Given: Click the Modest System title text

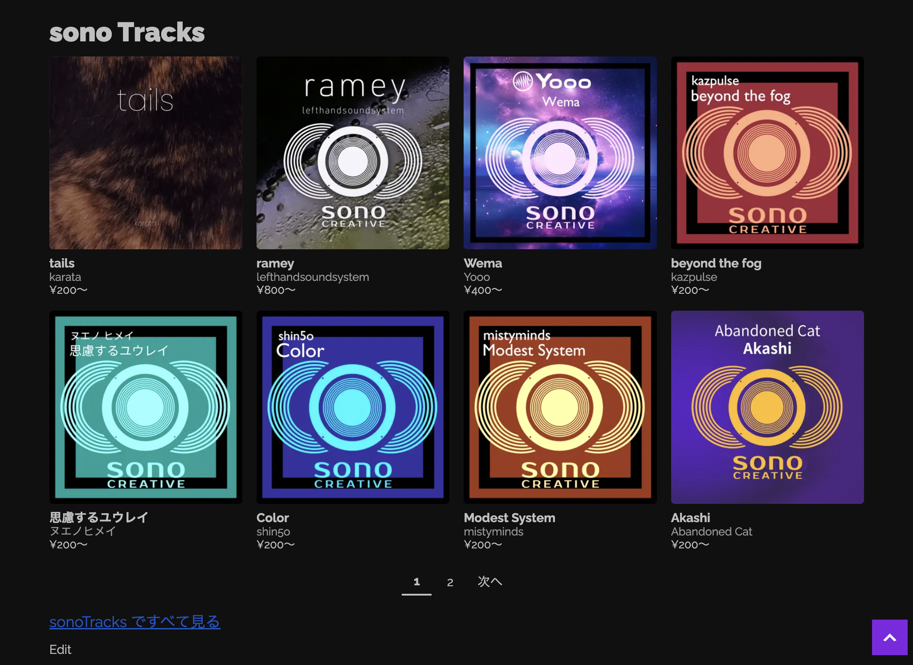Looking at the screenshot, I should (x=509, y=518).
